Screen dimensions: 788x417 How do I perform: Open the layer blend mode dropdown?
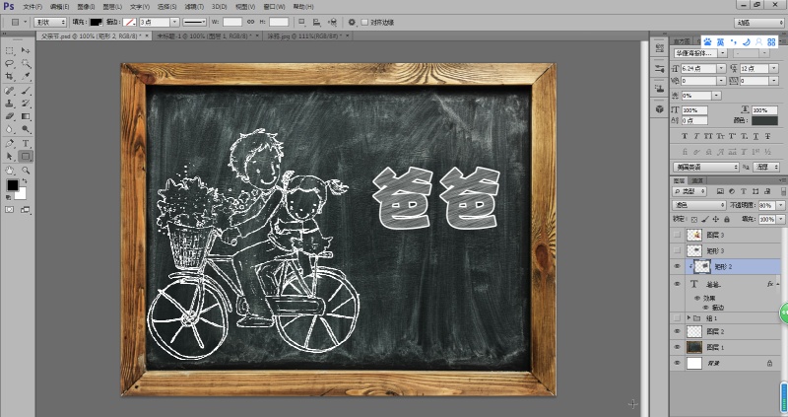[699, 205]
